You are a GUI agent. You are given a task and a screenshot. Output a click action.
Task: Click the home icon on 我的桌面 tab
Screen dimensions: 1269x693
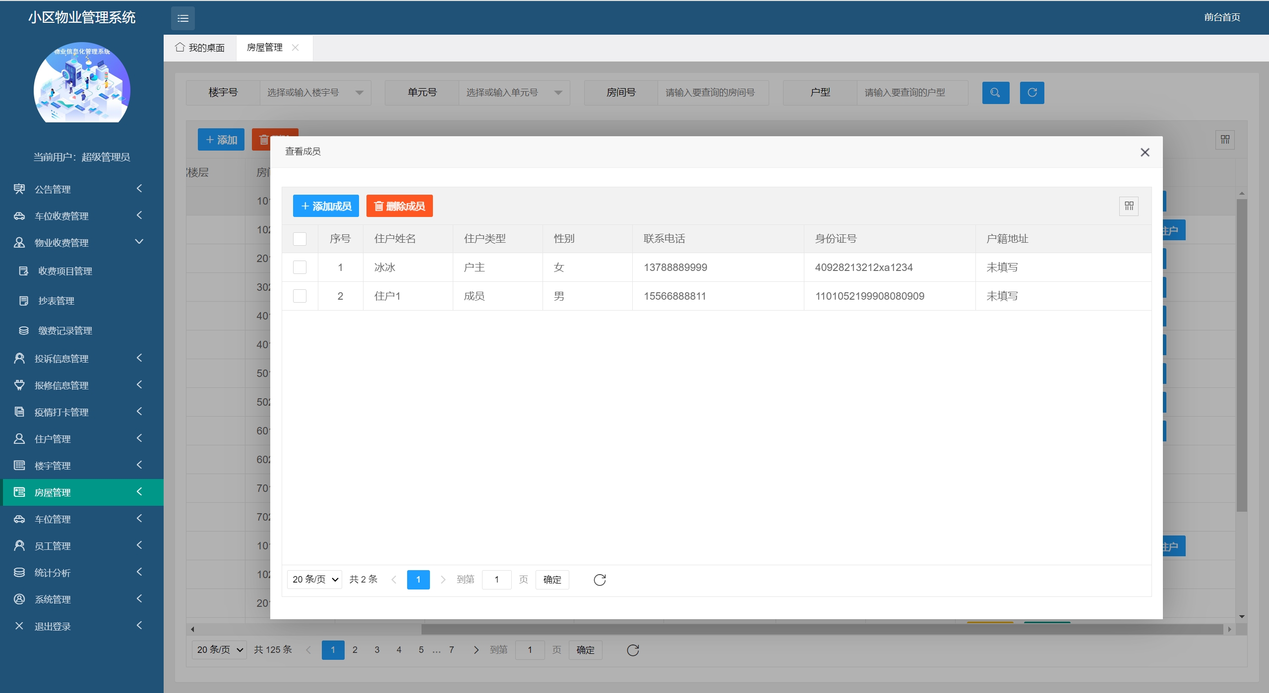pyautogui.click(x=180, y=48)
